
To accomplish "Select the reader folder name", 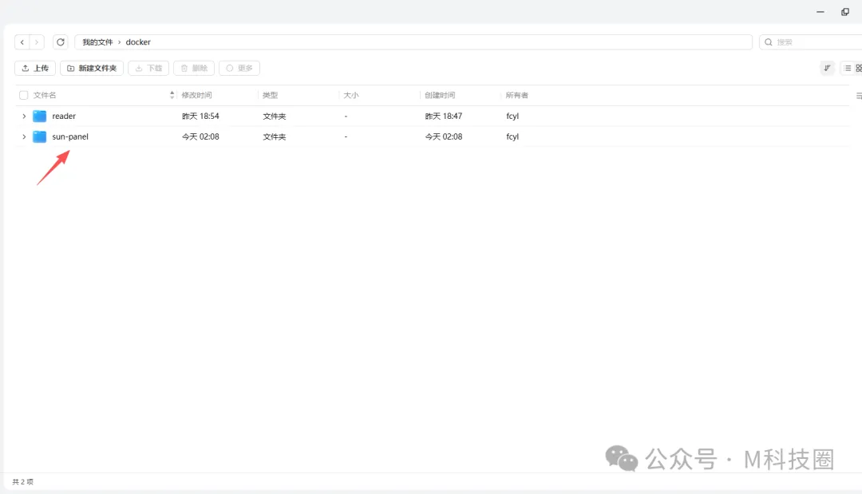I will pyautogui.click(x=64, y=116).
